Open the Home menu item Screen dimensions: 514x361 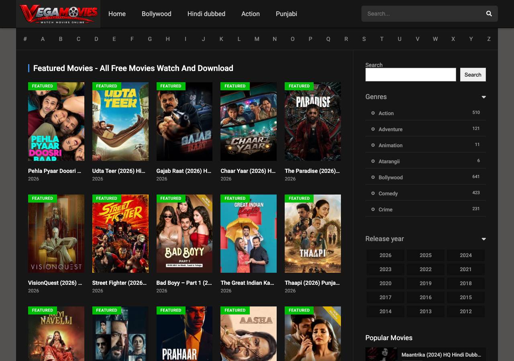coord(117,14)
